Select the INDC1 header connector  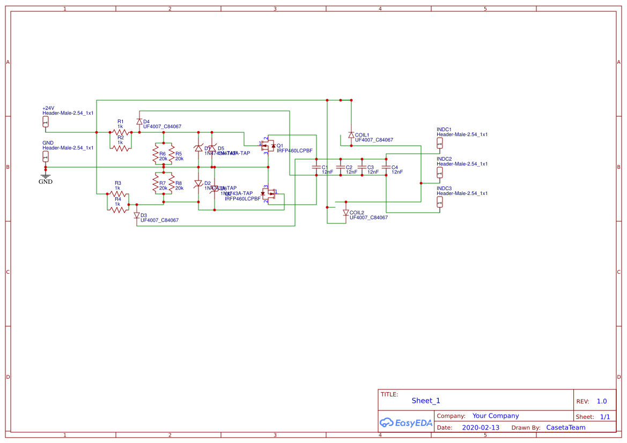click(x=440, y=144)
